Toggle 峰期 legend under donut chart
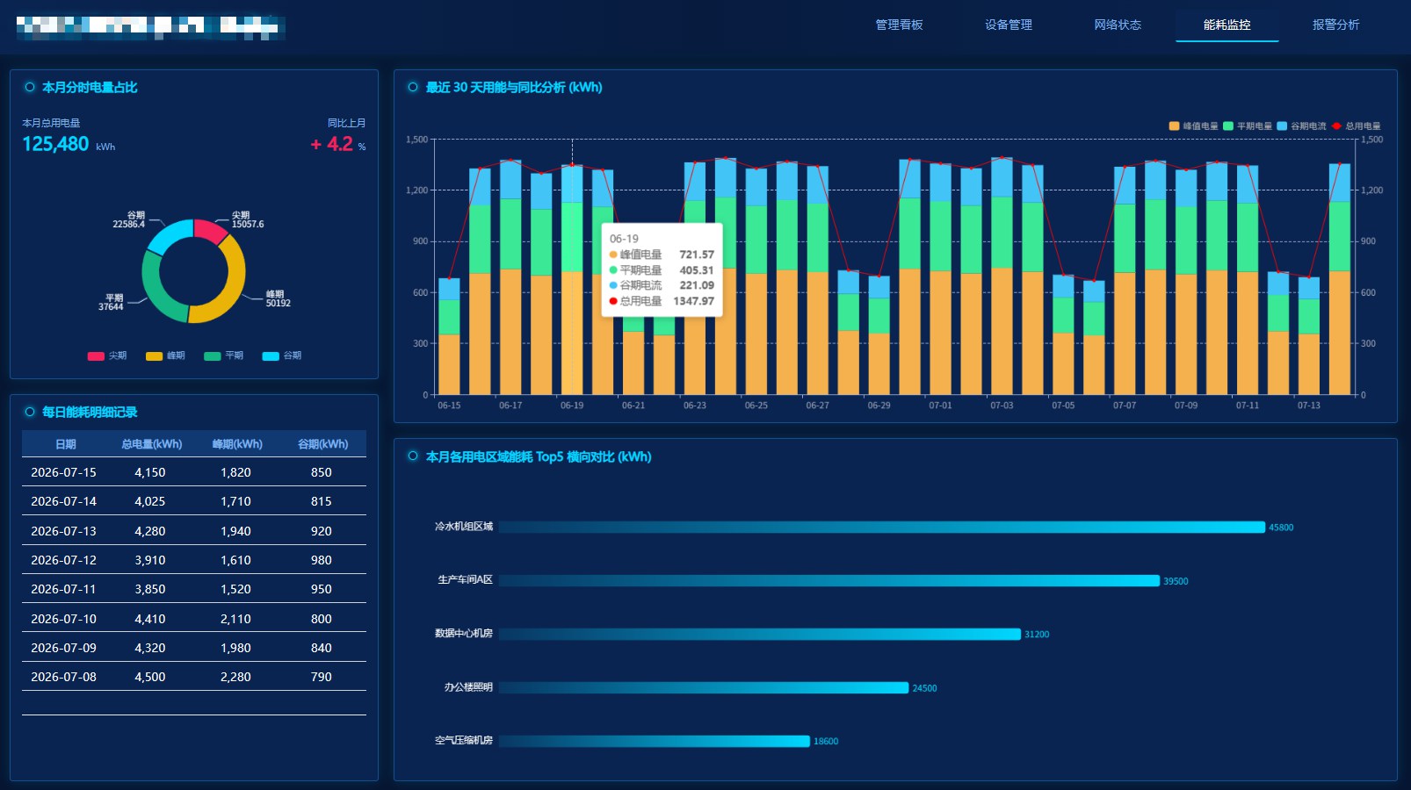This screenshot has width=1411, height=790. coord(165,355)
